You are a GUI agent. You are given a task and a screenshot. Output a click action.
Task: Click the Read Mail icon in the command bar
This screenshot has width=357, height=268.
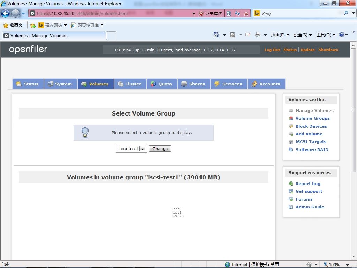point(248,35)
